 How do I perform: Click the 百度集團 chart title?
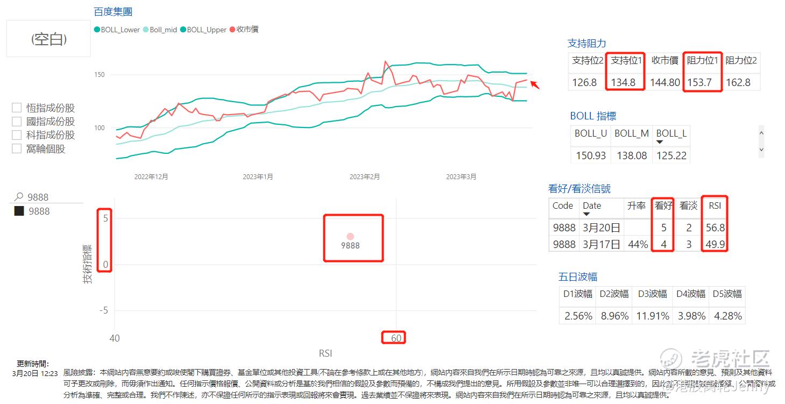coord(113,12)
